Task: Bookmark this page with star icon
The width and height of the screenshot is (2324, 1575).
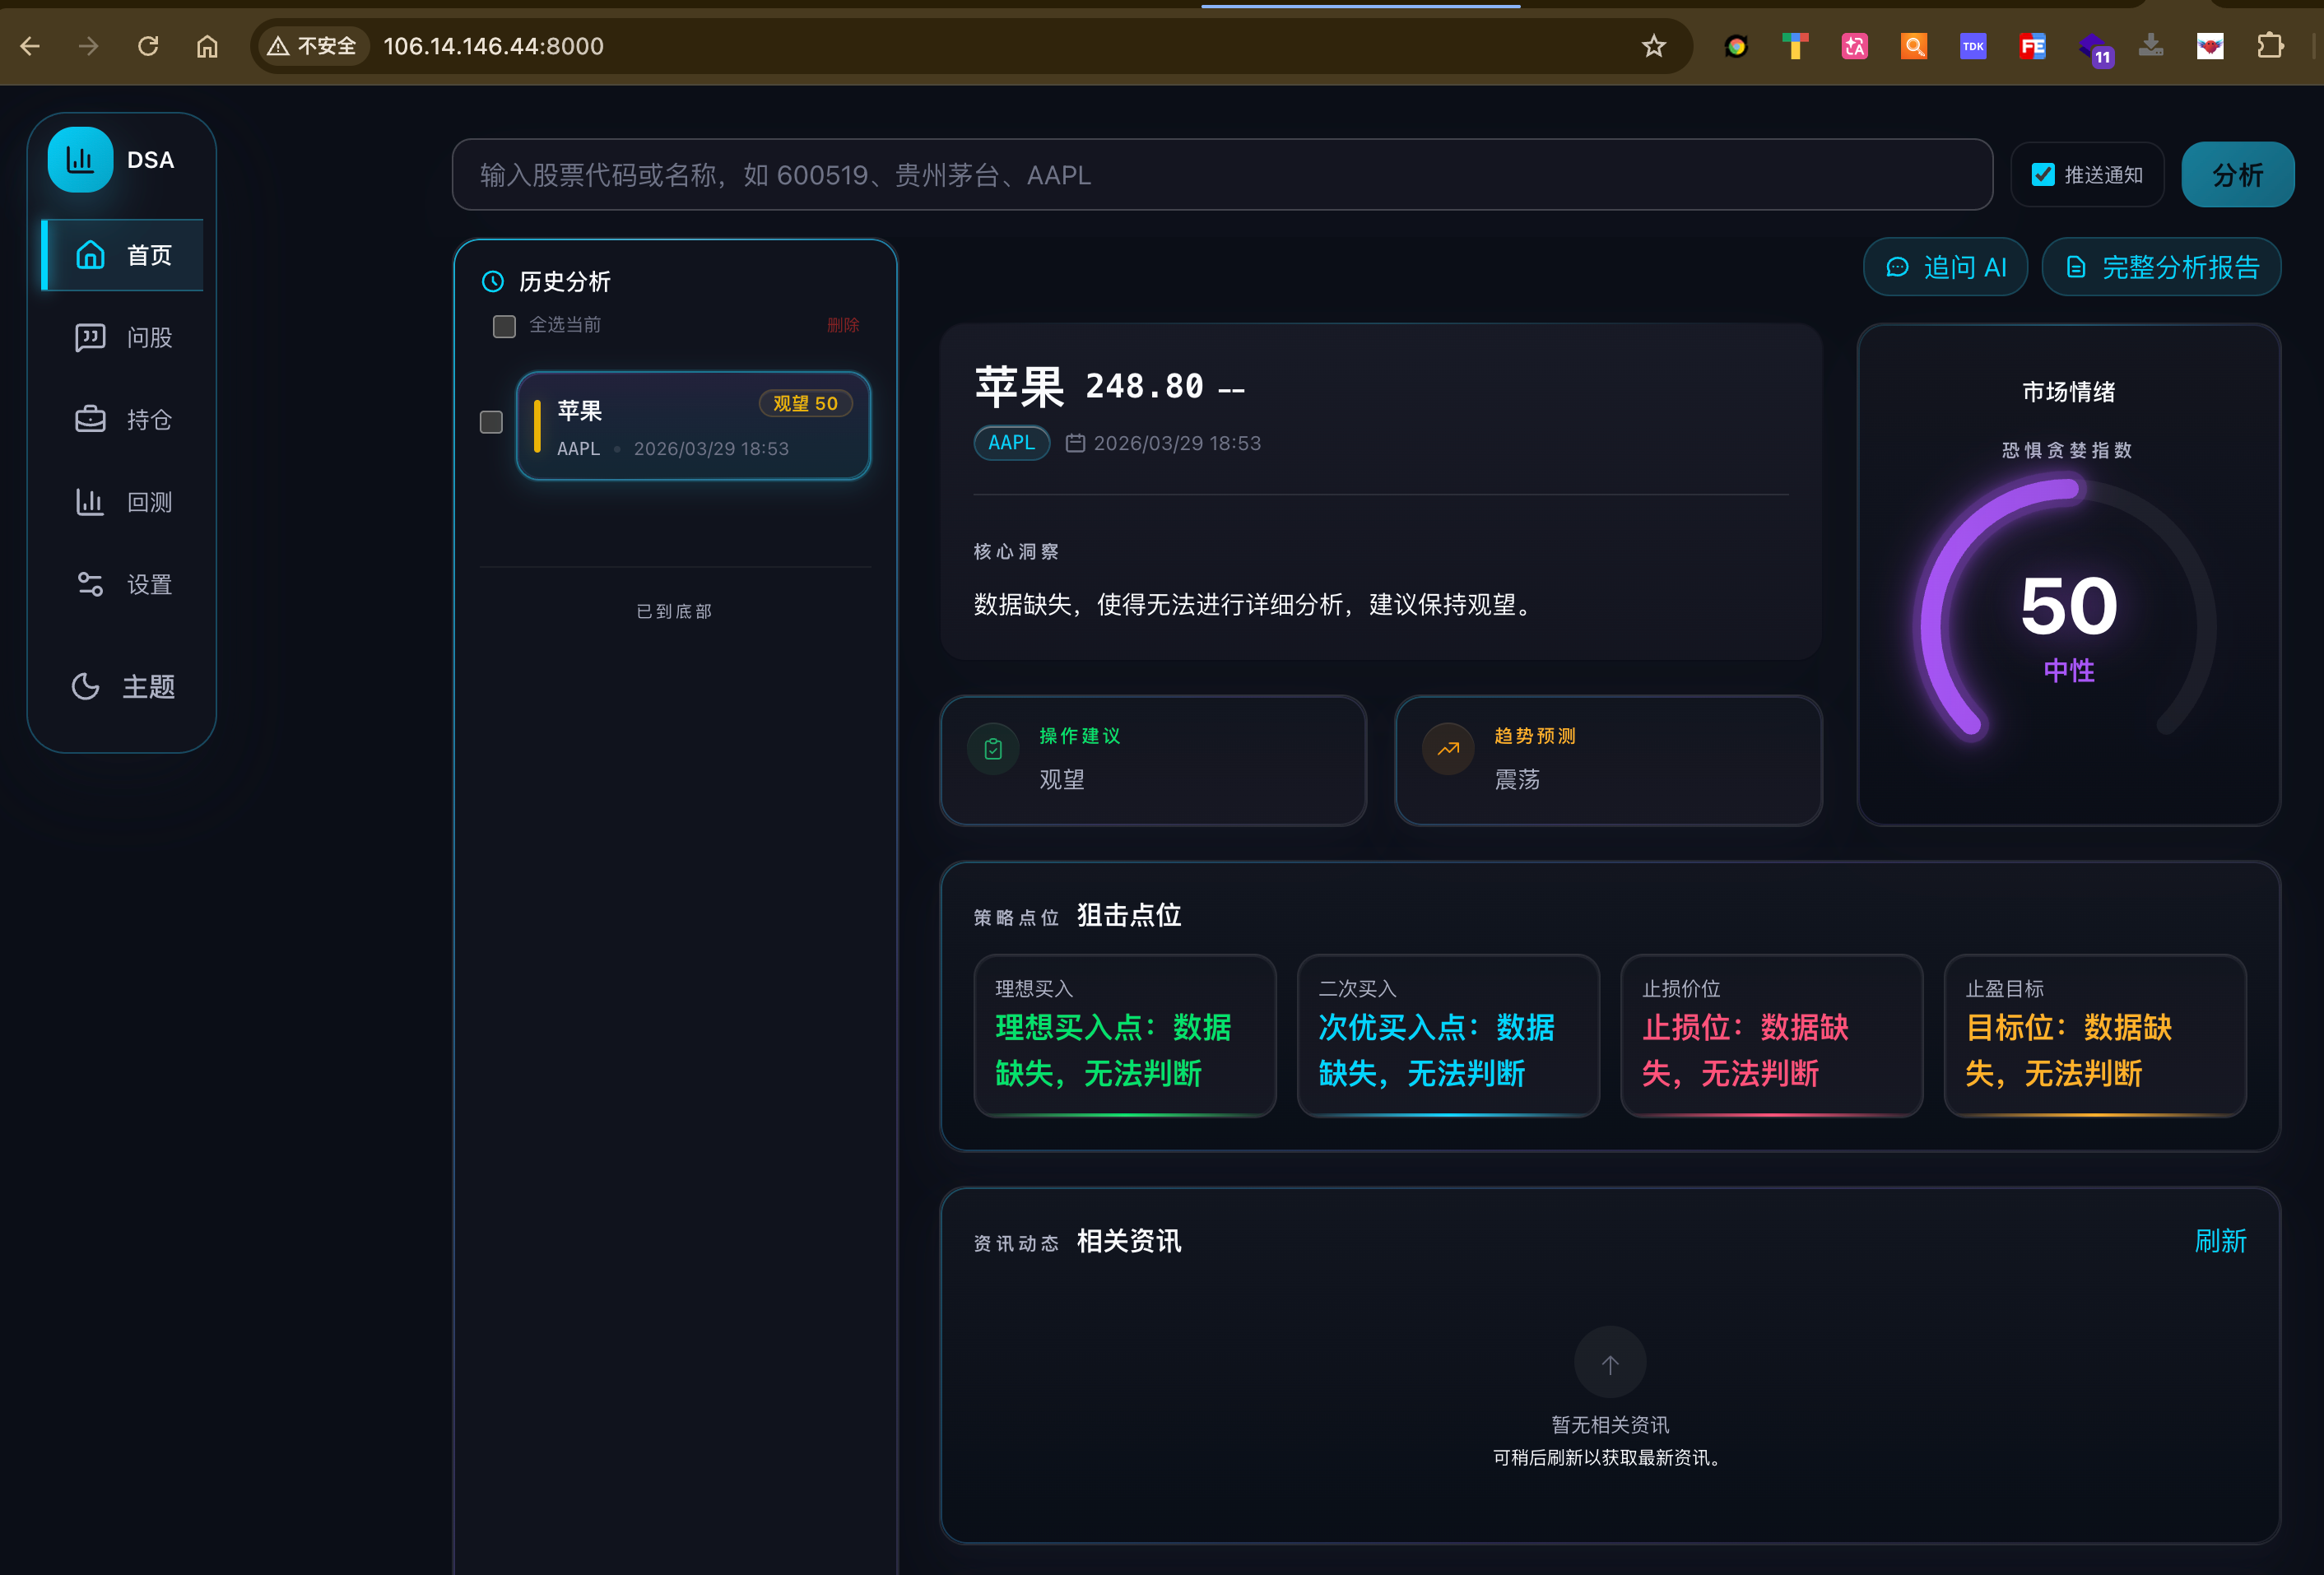Action: pyautogui.click(x=1653, y=46)
